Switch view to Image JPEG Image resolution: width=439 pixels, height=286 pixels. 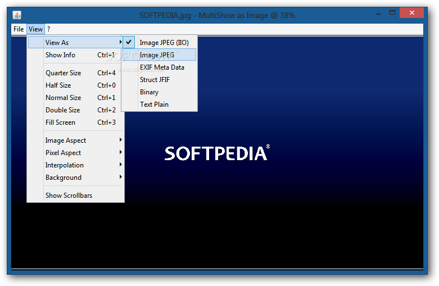tap(159, 55)
